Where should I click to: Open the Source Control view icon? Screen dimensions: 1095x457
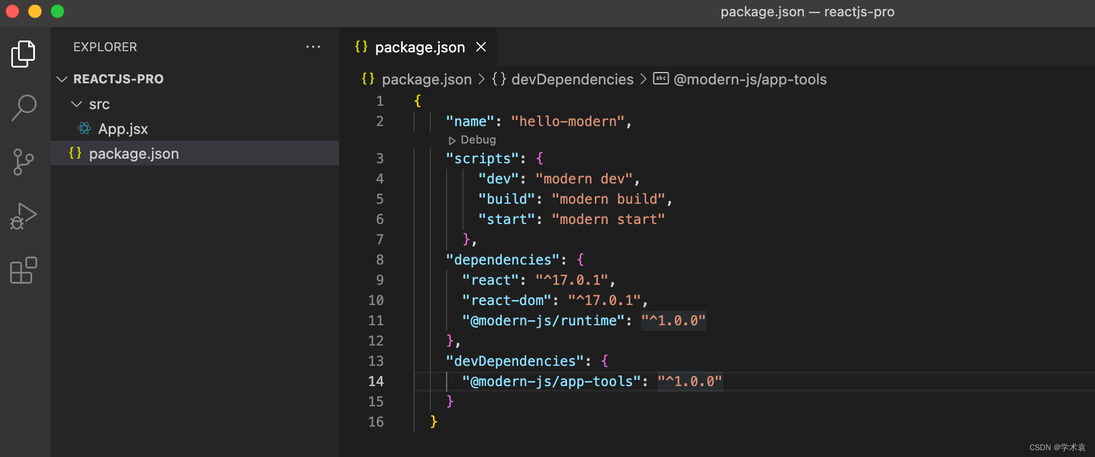click(x=23, y=162)
